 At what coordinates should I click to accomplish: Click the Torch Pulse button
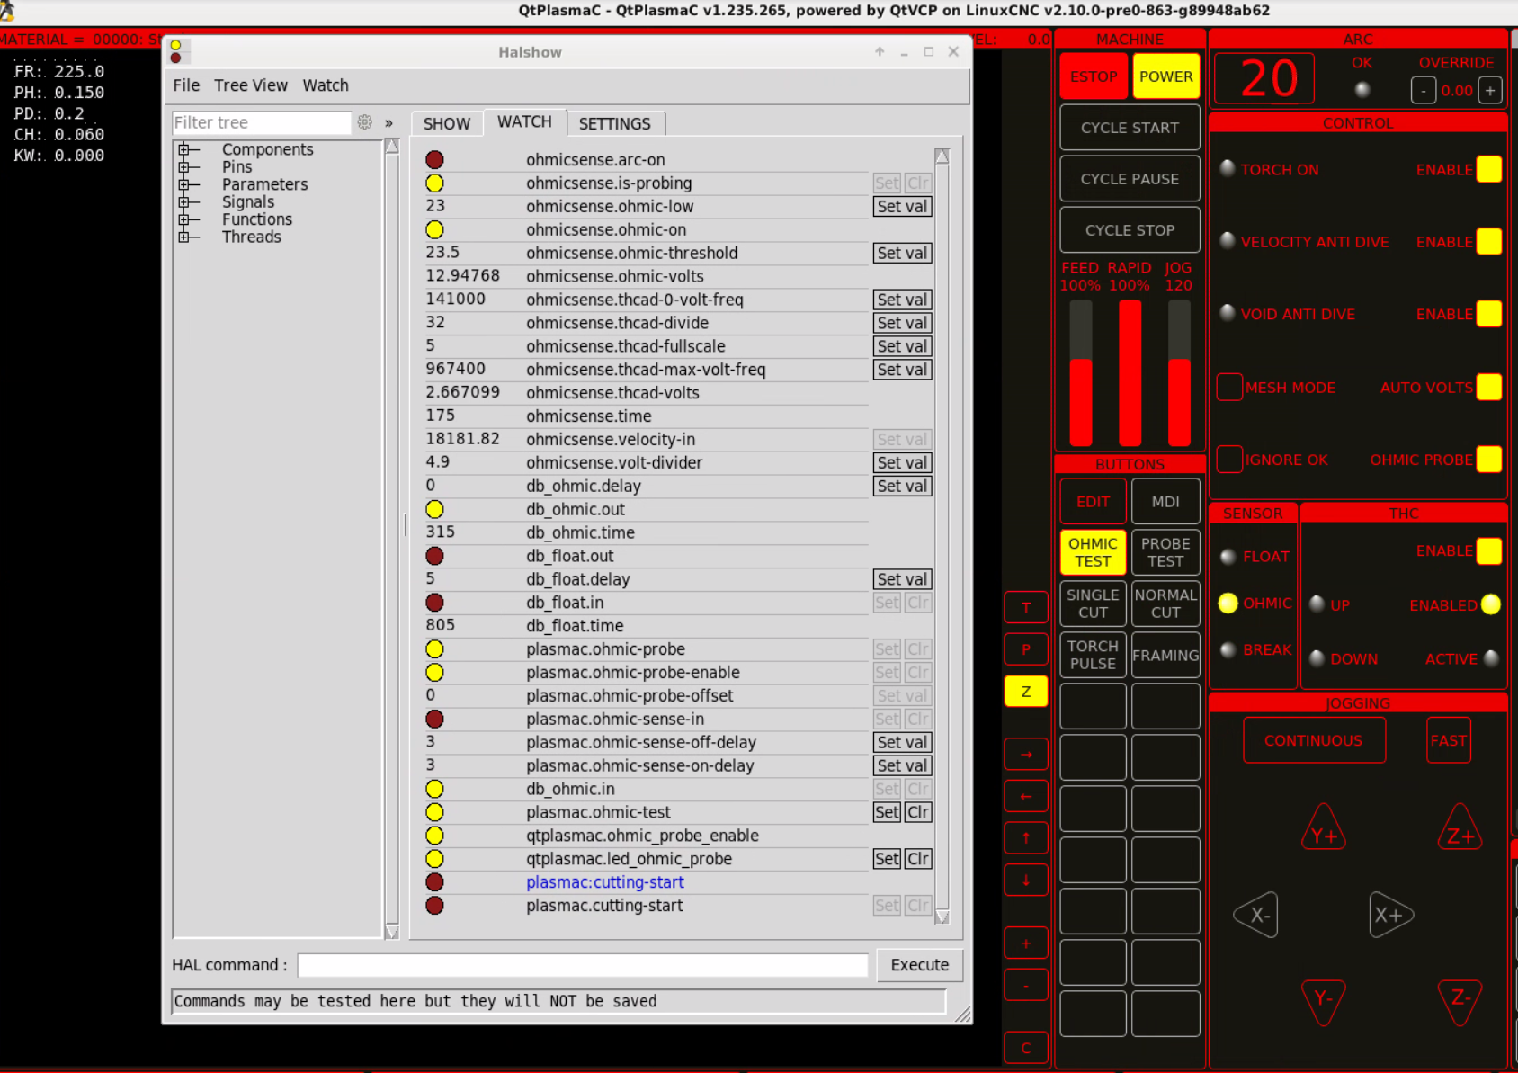[x=1094, y=655]
